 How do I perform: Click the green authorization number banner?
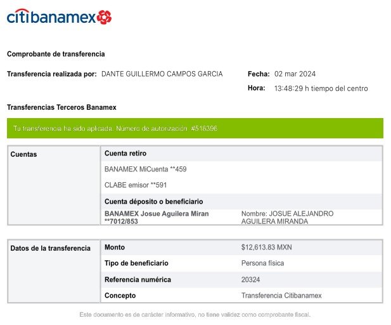click(195, 128)
